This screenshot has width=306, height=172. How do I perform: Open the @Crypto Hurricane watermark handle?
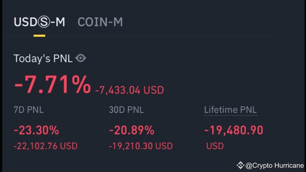(x=274, y=165)
